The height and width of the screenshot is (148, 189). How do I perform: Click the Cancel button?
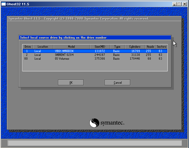click(x=118, y=82)
